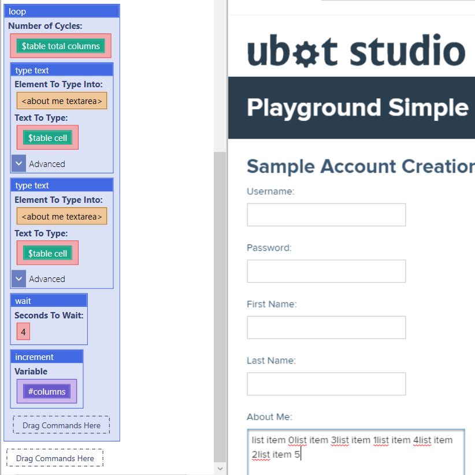Click Drag Commands Here inside the loop
The height and width of the screenshot is (475, 475).
point(61,425)
